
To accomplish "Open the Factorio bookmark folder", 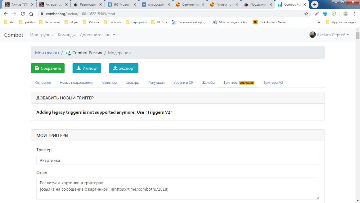I will [x=112, y=22].
